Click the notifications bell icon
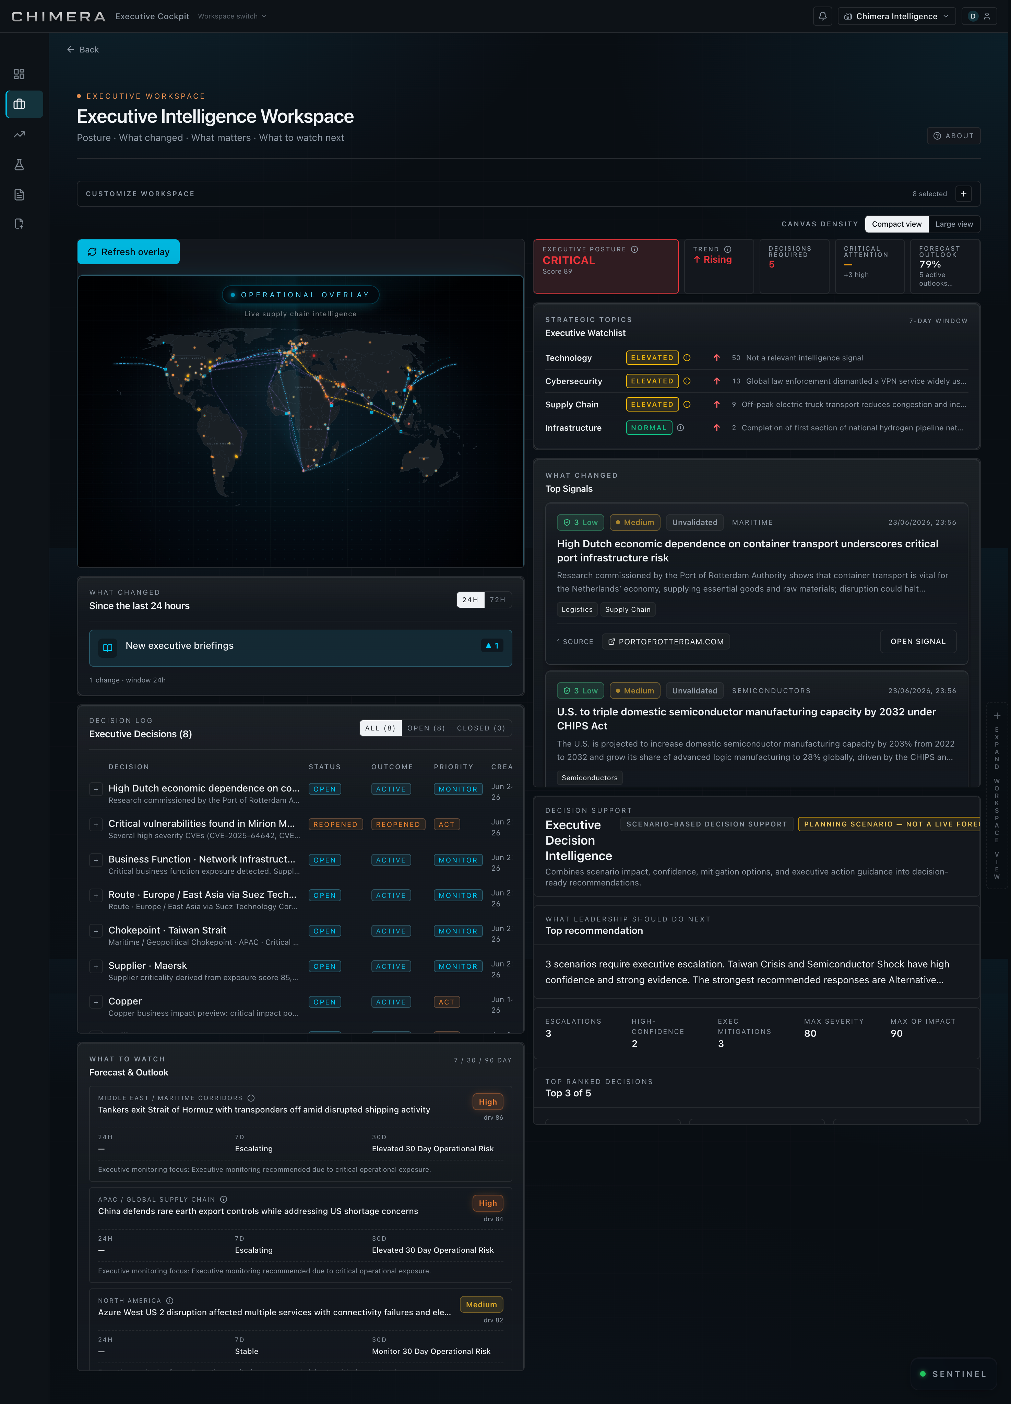This screenshot has width=1011, height=1404. point(822,16)
